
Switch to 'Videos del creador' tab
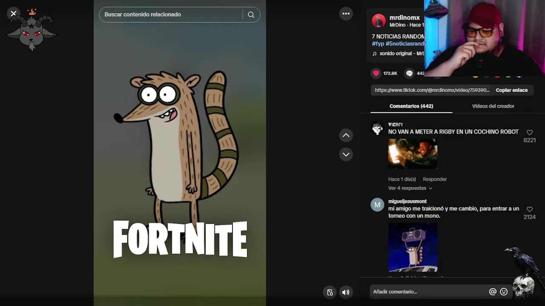click(x=493, y=106)
